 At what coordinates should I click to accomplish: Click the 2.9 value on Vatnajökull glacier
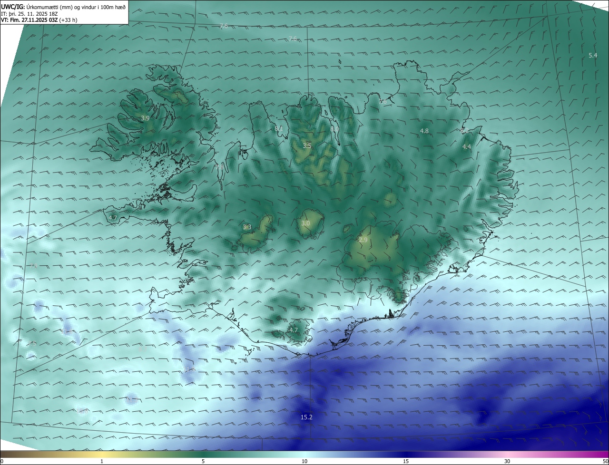point(363,240)
